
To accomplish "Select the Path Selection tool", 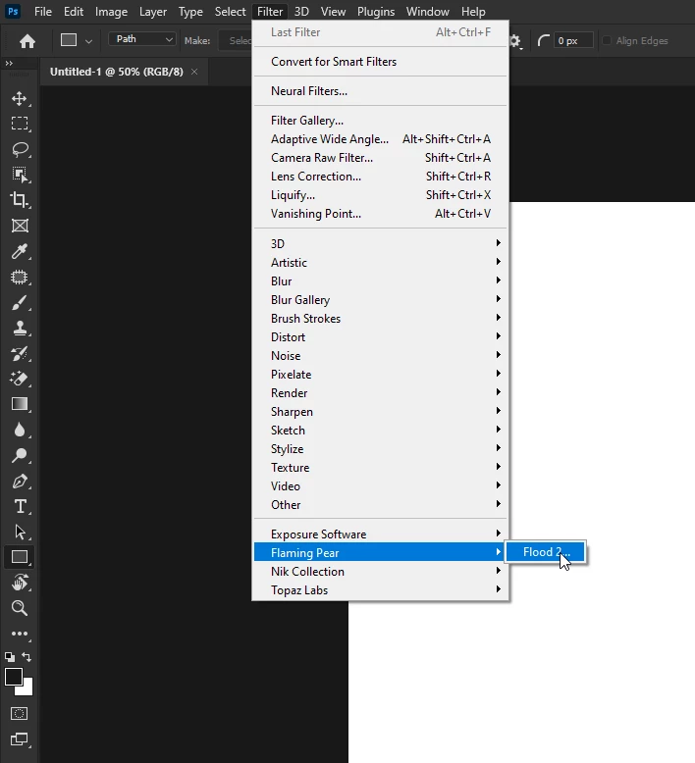I will click(20, 532).
